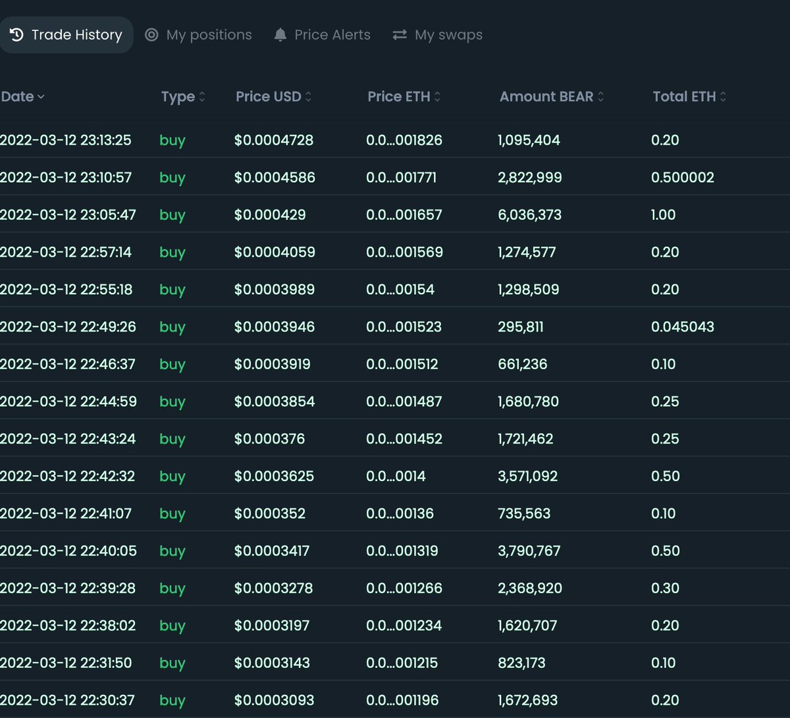Click total 0.045043 ETH
This screenshot has width=790, height=718.
pyautogui.click(x=683, y=327)
